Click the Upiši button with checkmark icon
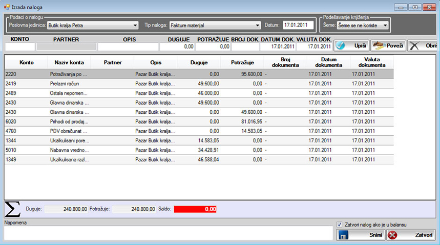440x245 pixels. (351, 45)
